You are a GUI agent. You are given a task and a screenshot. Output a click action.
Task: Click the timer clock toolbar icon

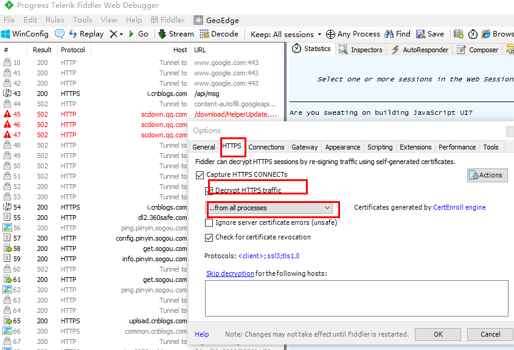tap(473, 34)
